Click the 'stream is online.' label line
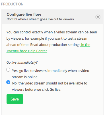The image size is (105, 117). 25,77
